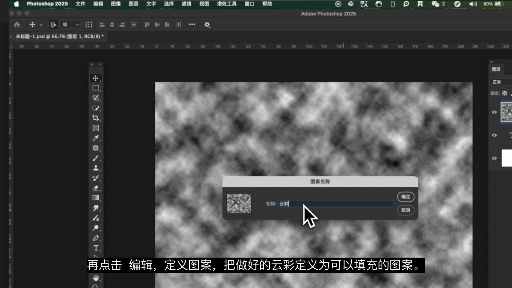
Task: Confirm pattern name with 确定
Action: (x=406, y=197)
